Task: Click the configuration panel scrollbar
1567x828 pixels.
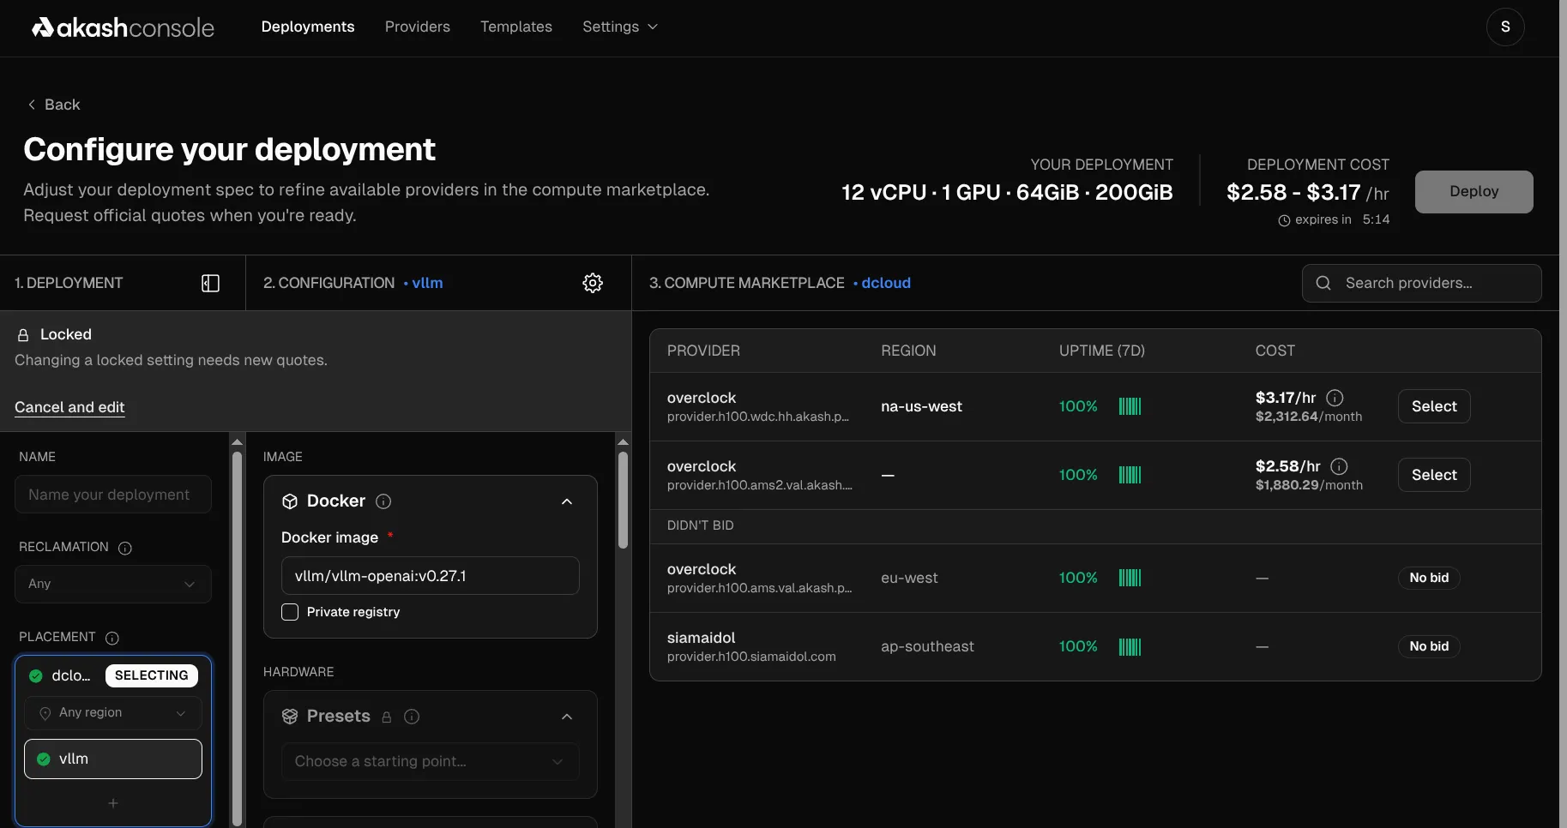Action: (x=623, y=501)
